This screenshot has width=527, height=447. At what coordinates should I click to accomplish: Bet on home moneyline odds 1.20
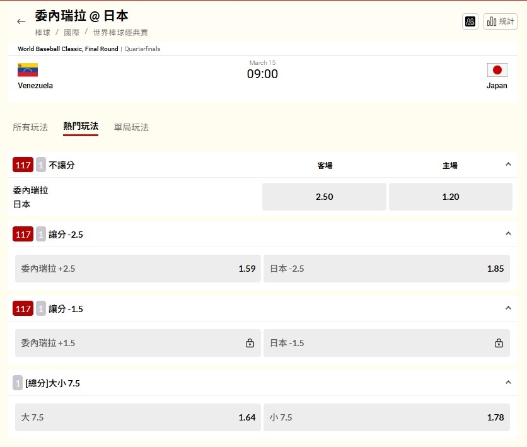(x=450, y=197)
